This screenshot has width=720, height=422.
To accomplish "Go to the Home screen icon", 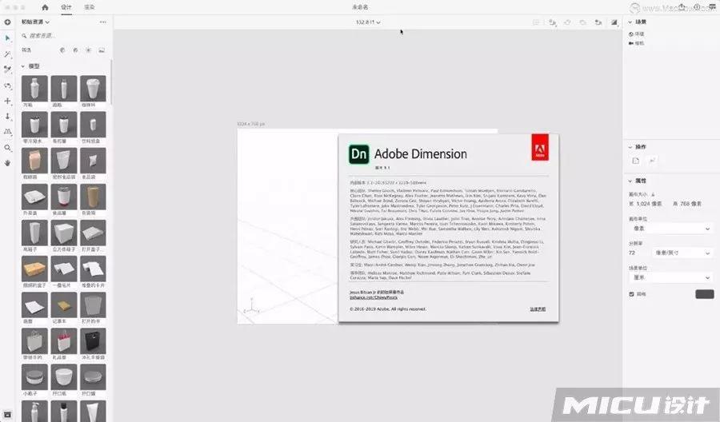I will (45, 7).
